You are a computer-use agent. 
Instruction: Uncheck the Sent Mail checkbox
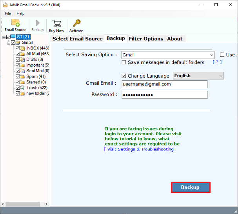click(18, 71)
